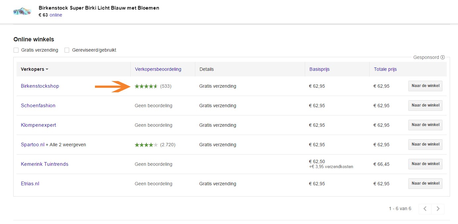Sort by Basisprijs column header
The width and height of the screenshot is (458, 224).
coord(319,69)
